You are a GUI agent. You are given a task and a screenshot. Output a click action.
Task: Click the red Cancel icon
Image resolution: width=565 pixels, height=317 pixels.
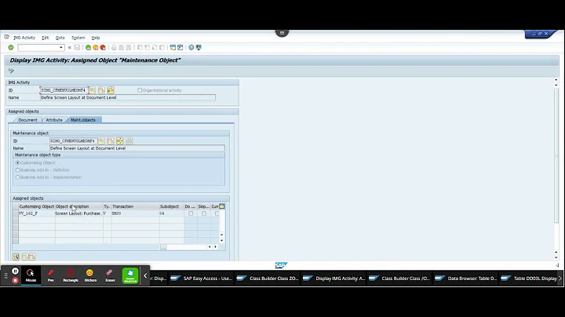[103, 48]
